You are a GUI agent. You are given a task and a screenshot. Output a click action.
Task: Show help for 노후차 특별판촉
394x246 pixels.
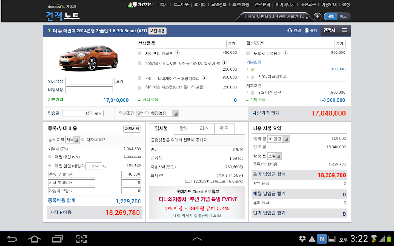286,53
